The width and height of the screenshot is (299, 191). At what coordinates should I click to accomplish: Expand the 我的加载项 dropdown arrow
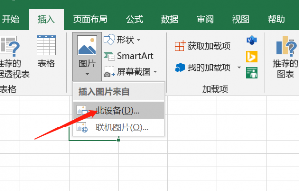239,67
